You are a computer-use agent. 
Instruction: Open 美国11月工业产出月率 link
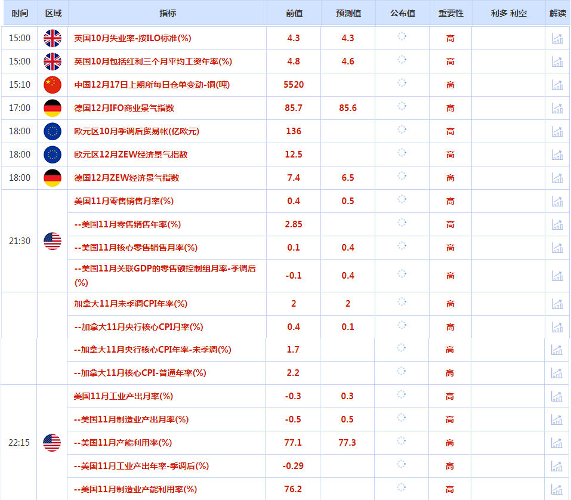point(123,397)
